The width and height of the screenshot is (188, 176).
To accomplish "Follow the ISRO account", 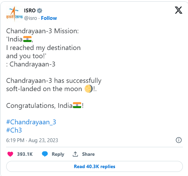I will 49,18.
